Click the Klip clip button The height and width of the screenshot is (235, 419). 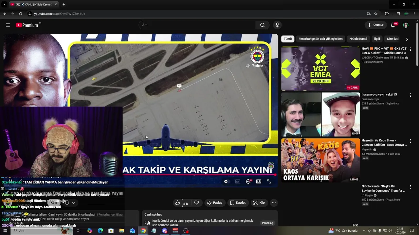click(x=259, y=203)
